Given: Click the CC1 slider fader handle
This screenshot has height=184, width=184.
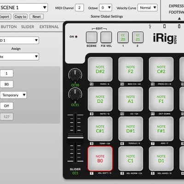Looking at the screenshot, I should [75, 136].
